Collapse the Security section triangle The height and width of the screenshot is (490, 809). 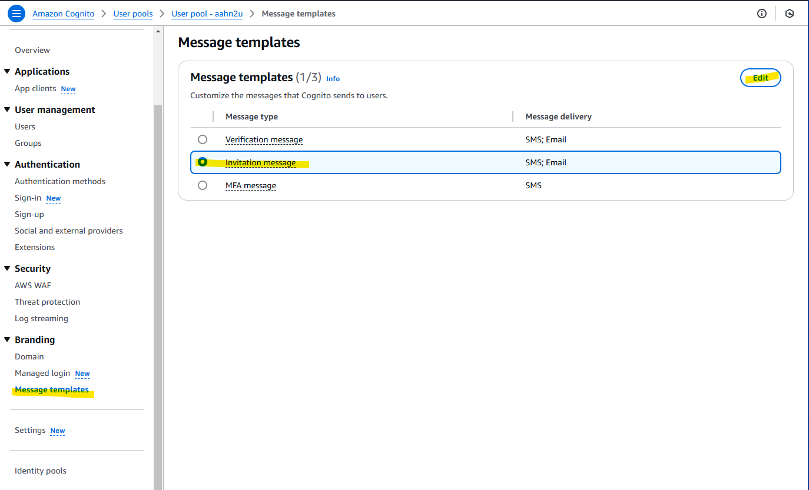tap(7, 268)
